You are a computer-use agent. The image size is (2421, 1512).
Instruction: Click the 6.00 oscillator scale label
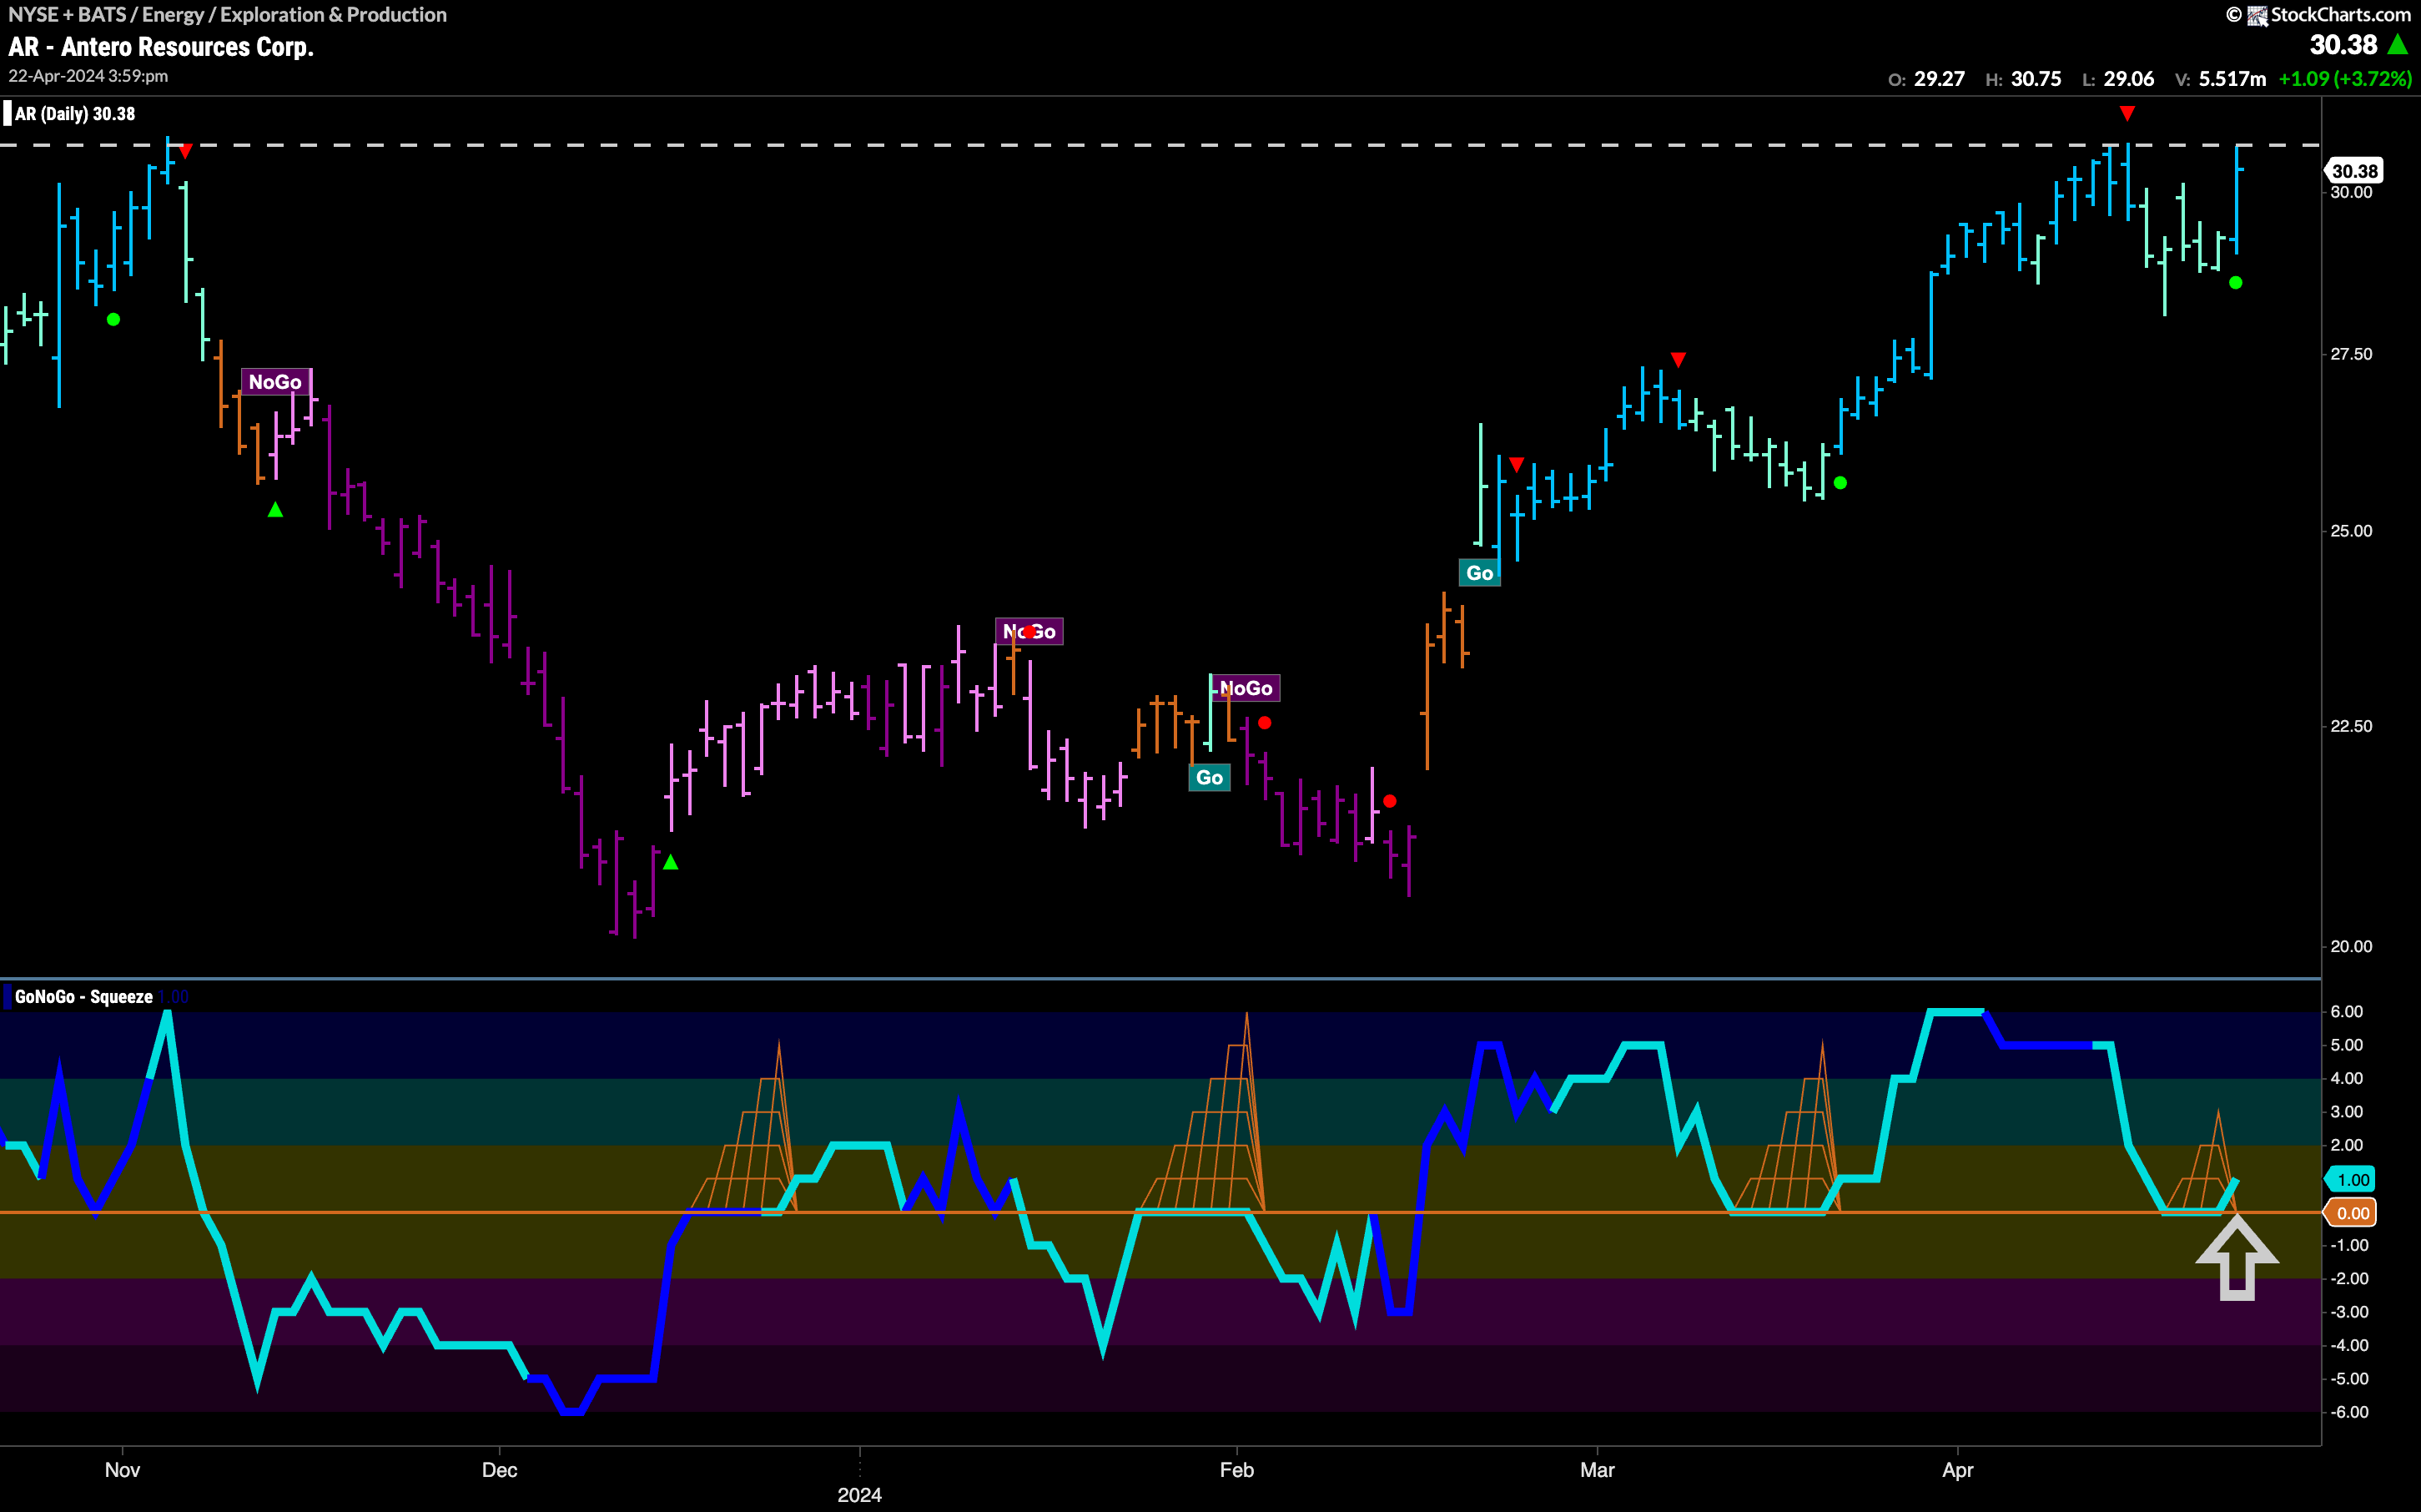(2347, 1012)
